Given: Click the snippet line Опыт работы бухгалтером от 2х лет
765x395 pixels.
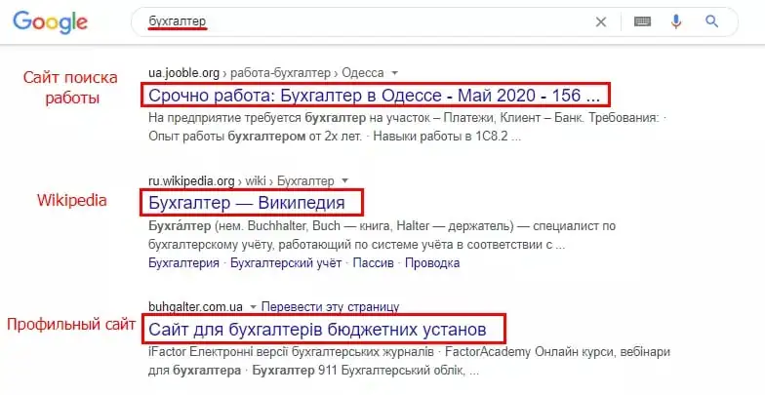Looking at the screenshot, I should 335,137.
